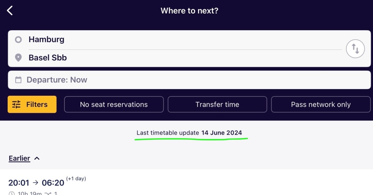
Task: Click the clock icon beside 10h 19m
Action: [12, 194]
